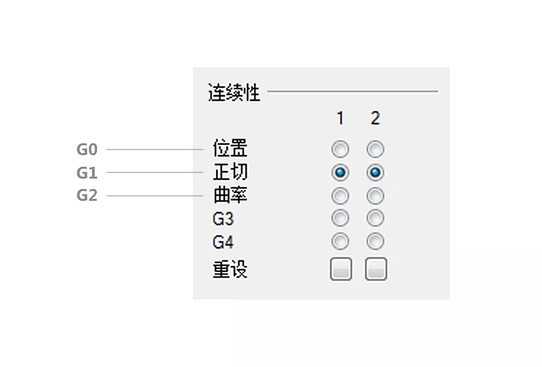
Task: Click the 重设 button in column 1
Action: (x=341, y=269)
